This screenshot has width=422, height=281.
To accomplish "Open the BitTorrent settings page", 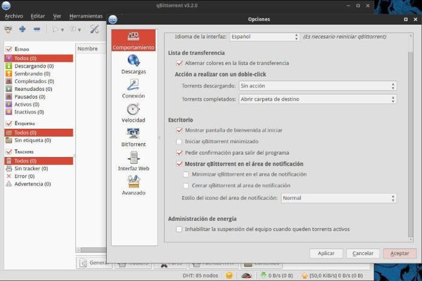I will (134, 137).
